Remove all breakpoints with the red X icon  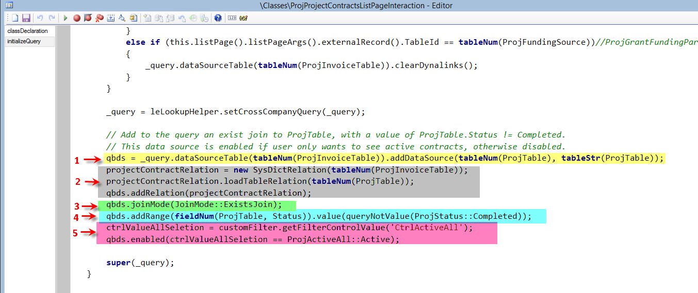[99, 18]
